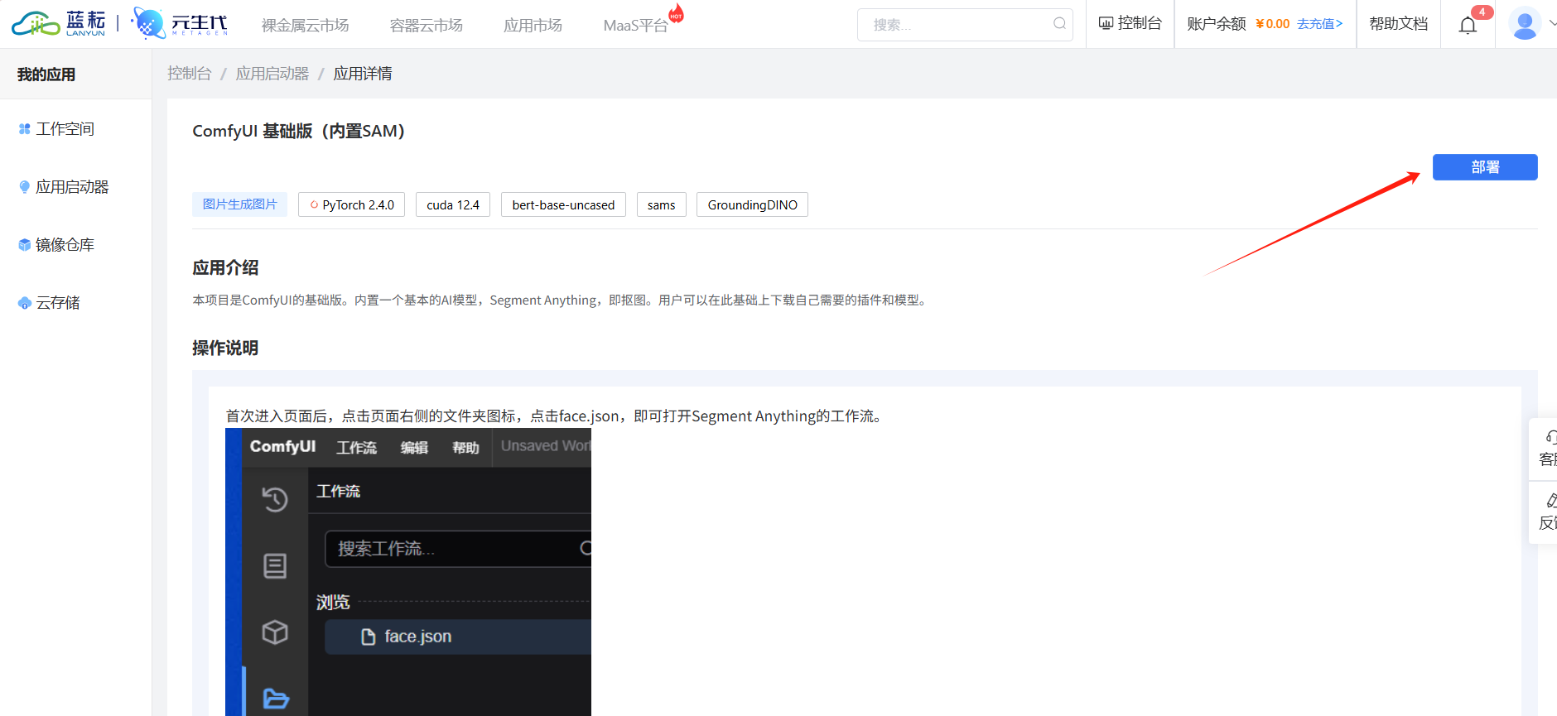Click the ComfyUI workflow screenshot thumbnail
1557x716 pixels.
pyautogui.click(x=408, y=572)
